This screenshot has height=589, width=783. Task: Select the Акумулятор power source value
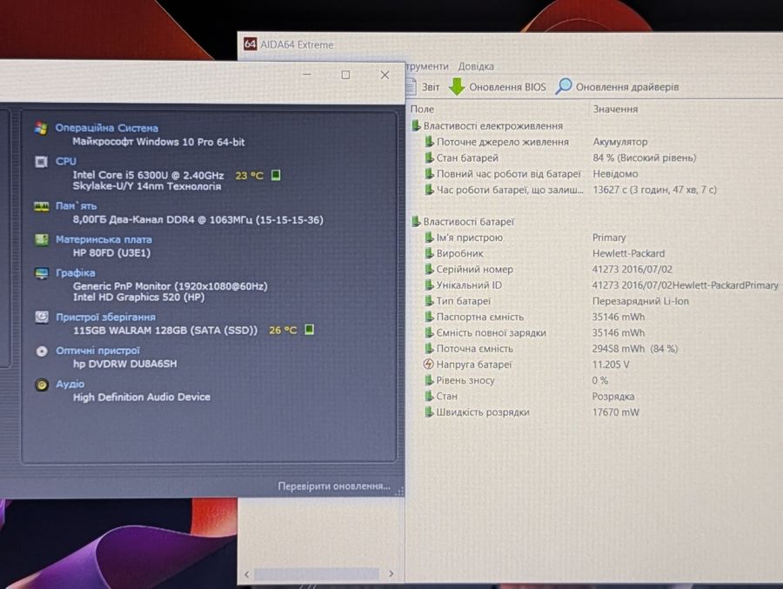click(x=619, y=142)
